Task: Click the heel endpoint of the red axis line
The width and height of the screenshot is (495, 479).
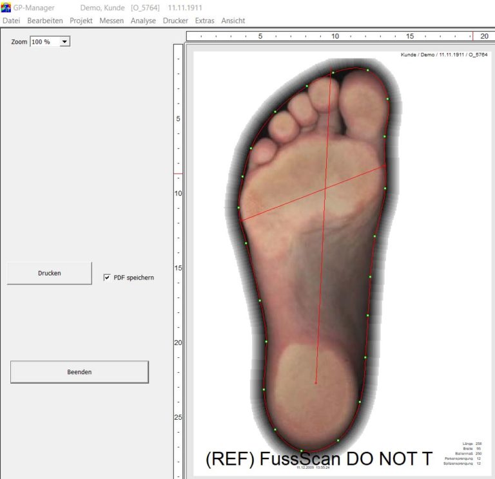Action: pos(315,383)
